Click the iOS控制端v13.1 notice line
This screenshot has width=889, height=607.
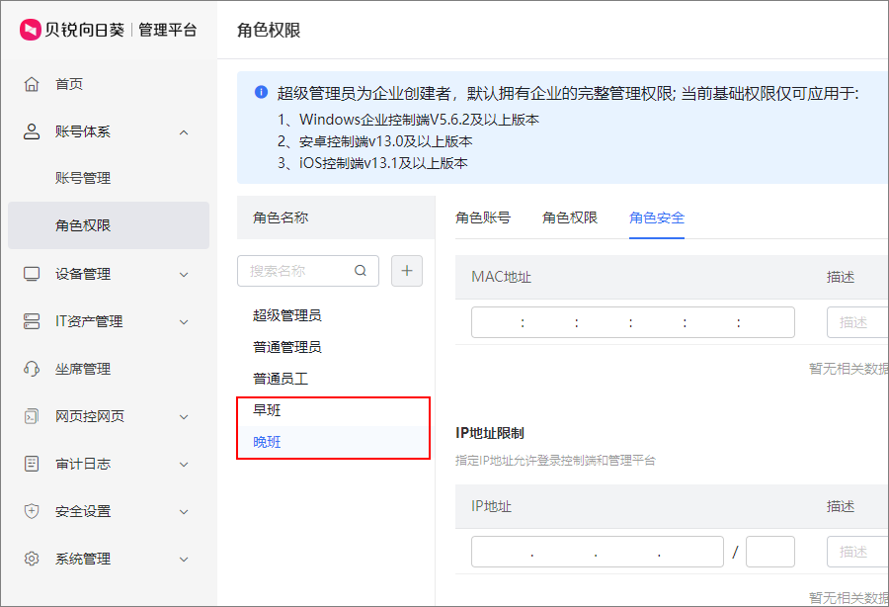tap(372, 163)
